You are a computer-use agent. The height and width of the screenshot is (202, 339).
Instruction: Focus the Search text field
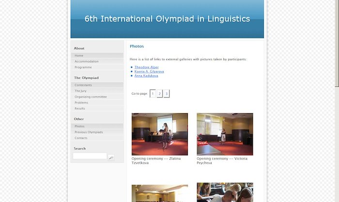(90, 156)
